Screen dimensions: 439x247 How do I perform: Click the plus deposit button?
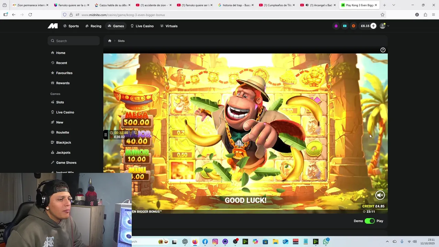[x=373, y=26]
